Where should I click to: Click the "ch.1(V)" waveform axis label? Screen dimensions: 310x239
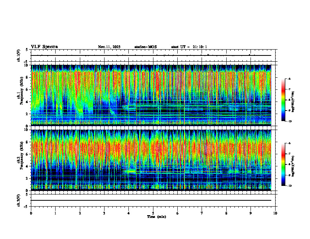[x=19, y=55]
